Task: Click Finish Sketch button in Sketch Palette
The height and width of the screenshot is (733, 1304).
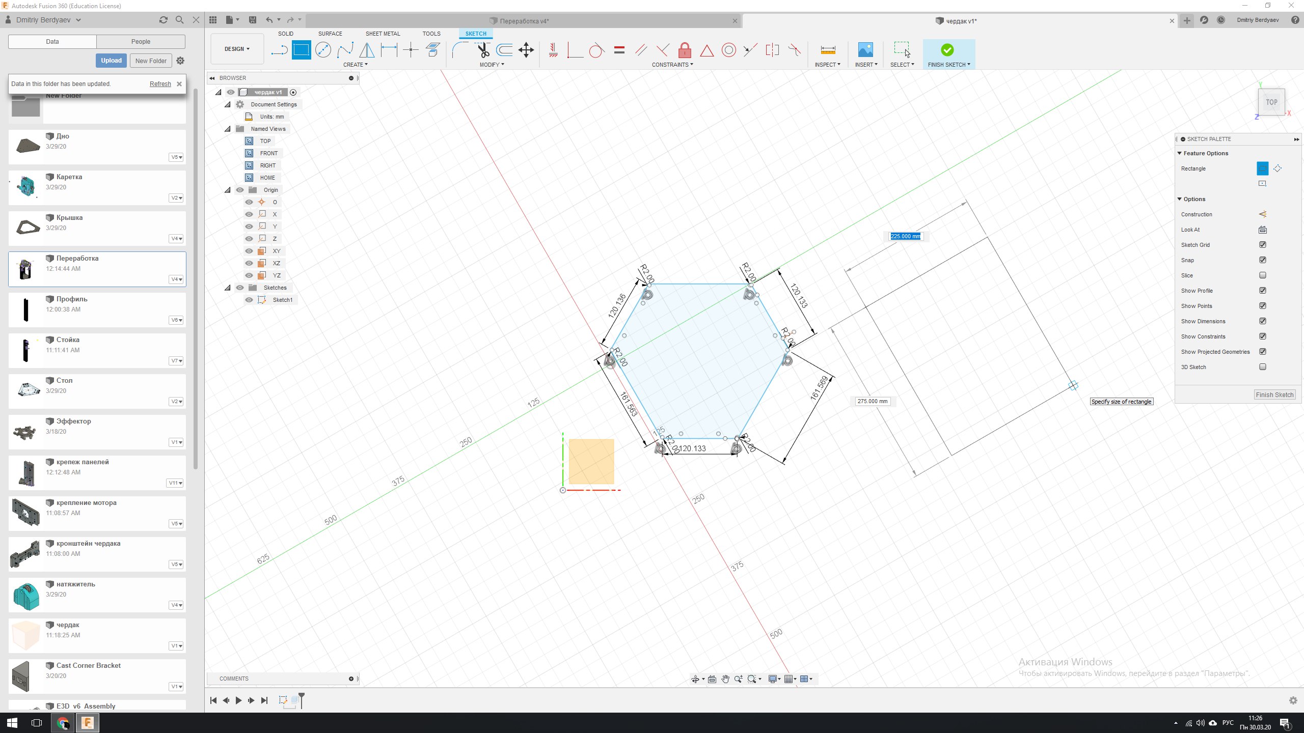Action: coord(1274,394)
